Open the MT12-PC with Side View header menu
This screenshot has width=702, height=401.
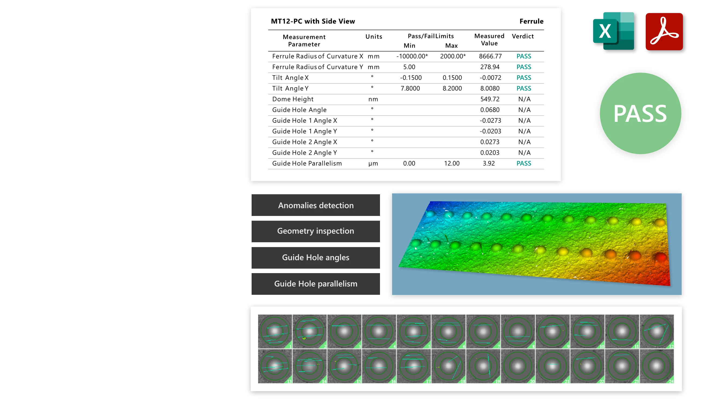pos(313,21)
